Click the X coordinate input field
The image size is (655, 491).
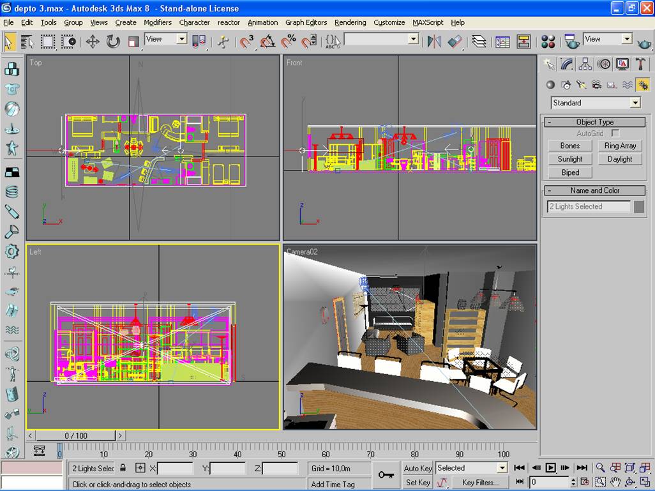pyautogui.click(x=175, y=469)
